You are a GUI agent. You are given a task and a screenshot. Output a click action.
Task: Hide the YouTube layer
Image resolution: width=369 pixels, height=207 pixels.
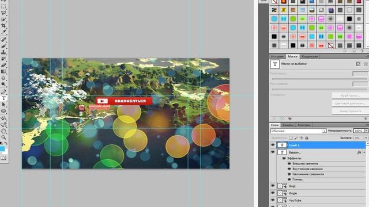273,200
